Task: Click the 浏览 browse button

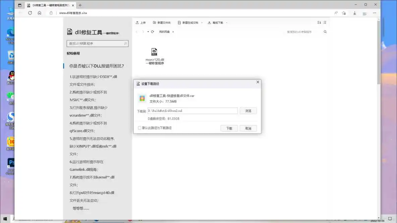Action: click(x=248, y=111)
